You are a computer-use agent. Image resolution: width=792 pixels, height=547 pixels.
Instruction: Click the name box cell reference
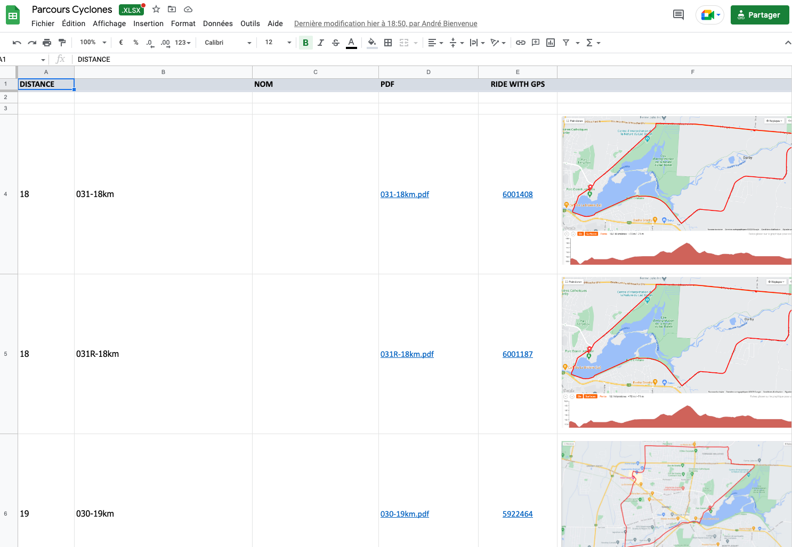click(x=23, y=59)
